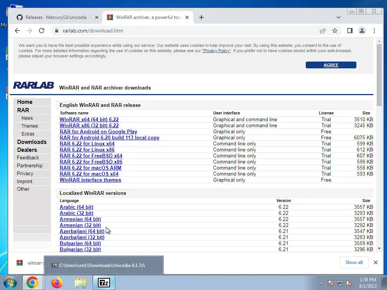The image size is (387, 290).
Task: Download Azerbaijani (32 bit) WinRAR
Action: click(82, 238)
